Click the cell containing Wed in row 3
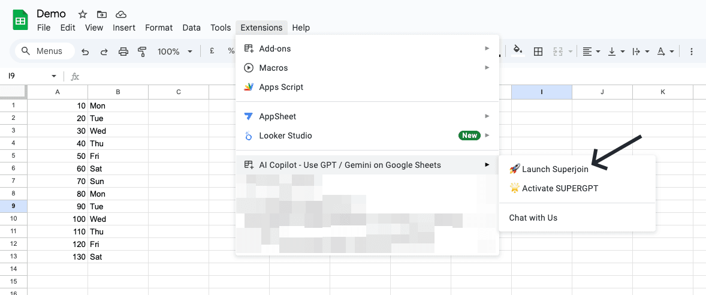 [x=118, y=131]
